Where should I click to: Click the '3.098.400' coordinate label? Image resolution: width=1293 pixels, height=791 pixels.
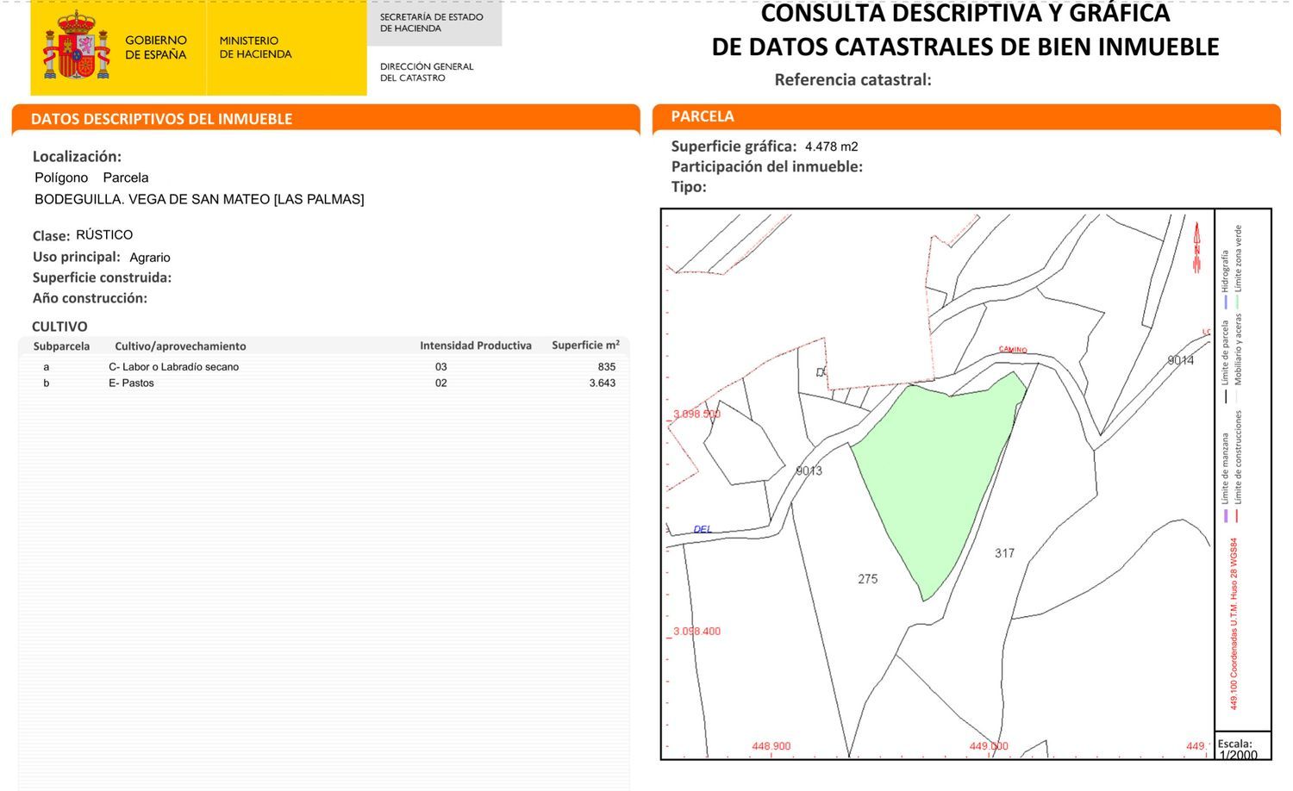696,632
